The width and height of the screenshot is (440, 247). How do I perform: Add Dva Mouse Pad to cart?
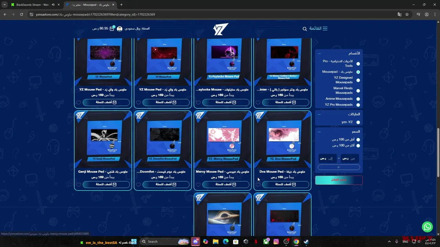click(x=286, y=185)
